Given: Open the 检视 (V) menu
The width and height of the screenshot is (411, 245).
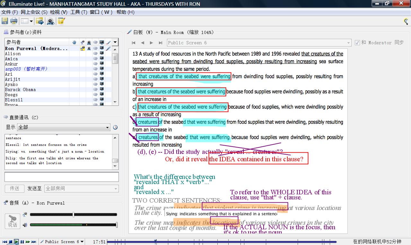Looking at the screenshot, I should [59, 12].
